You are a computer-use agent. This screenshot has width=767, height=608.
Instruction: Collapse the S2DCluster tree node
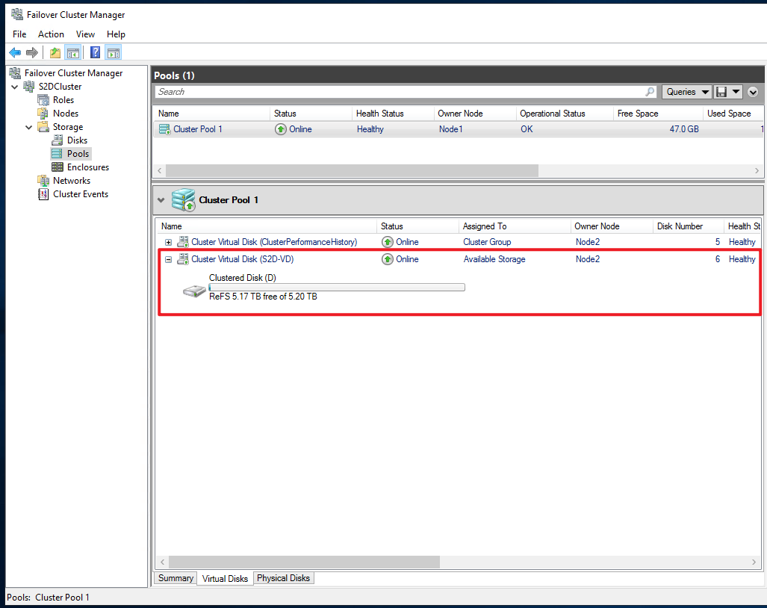pyautogui.click(x=15, y=87)
